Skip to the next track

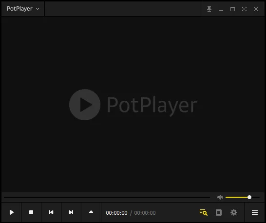71,212
